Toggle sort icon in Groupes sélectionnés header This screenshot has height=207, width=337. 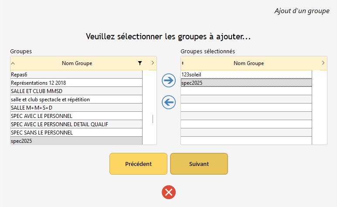pyautogui.click(x=183, y=63)
